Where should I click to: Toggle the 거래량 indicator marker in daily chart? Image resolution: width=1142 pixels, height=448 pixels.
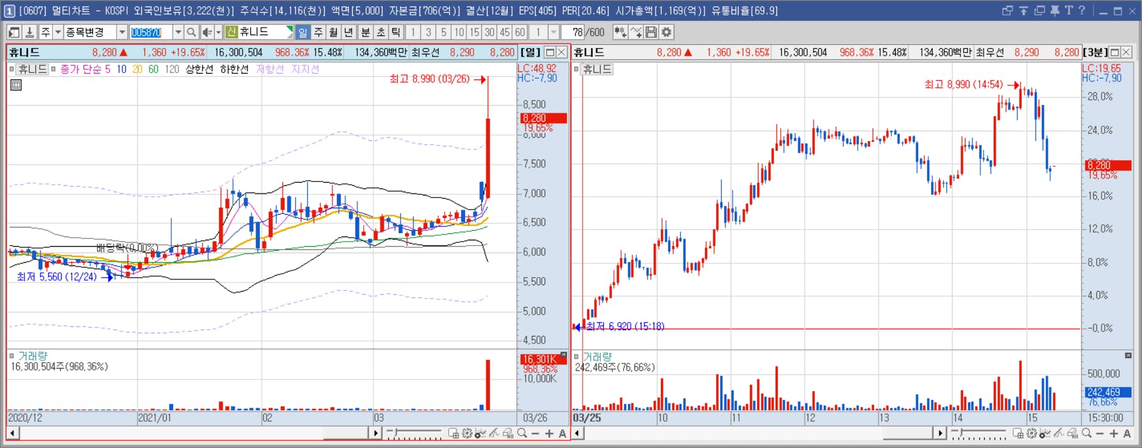click(x=12, y=356)
